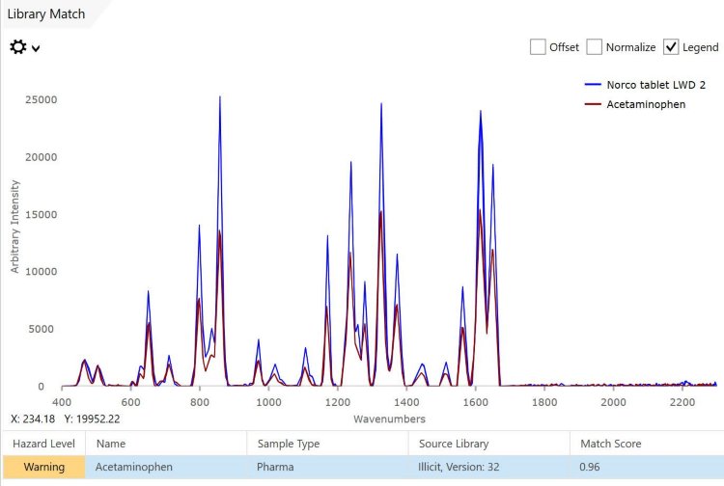Enable the Offset checkbox
The image size is (724, 486).
tap(538, 47)
